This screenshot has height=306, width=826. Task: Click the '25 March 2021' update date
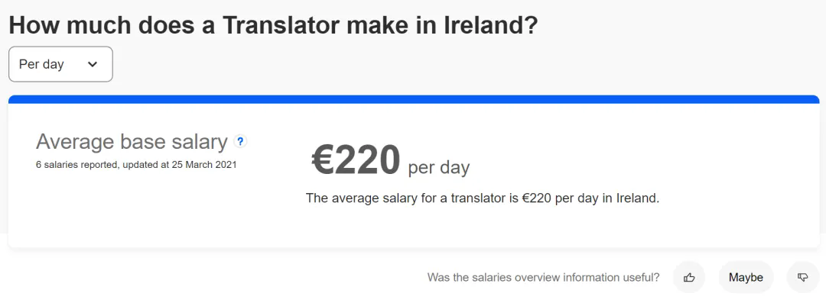click(x=203, y=164)
